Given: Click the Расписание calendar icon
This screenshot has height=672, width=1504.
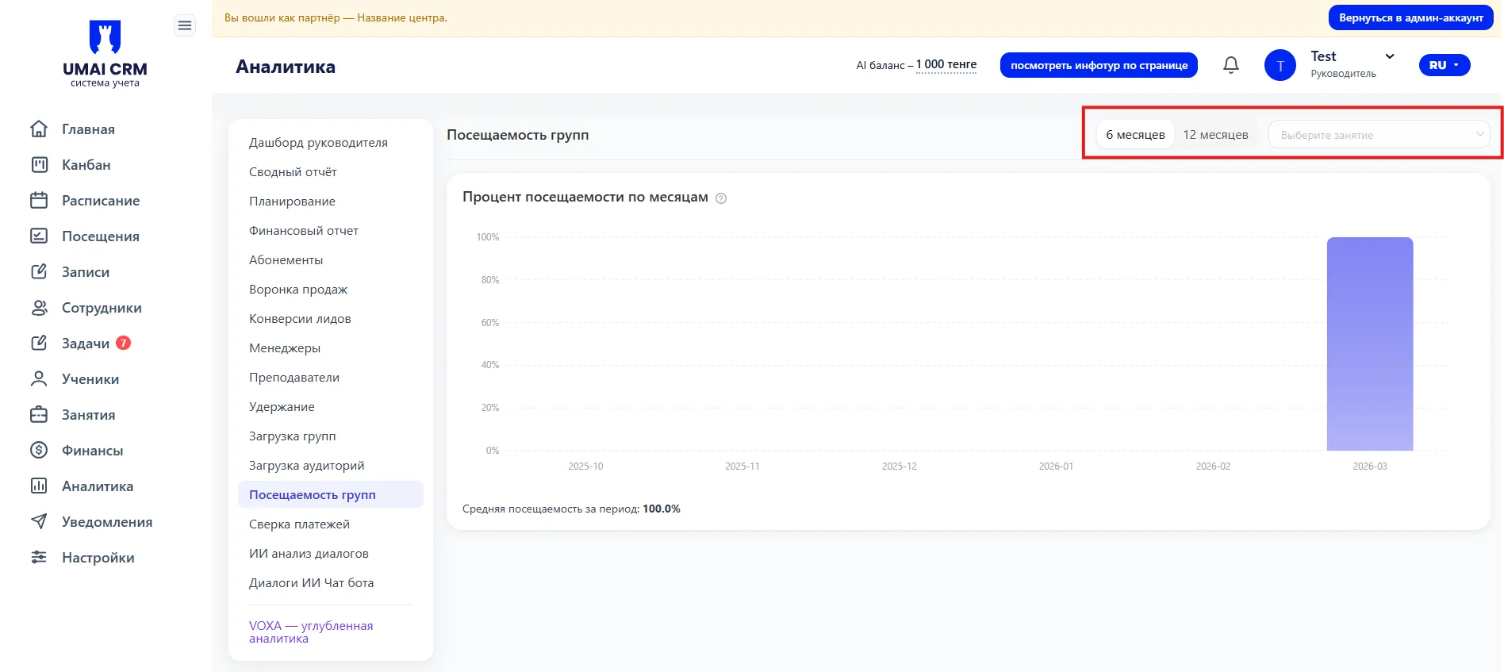Looking at the screenshot, I should pyautogui.click(x=39, y=200).
